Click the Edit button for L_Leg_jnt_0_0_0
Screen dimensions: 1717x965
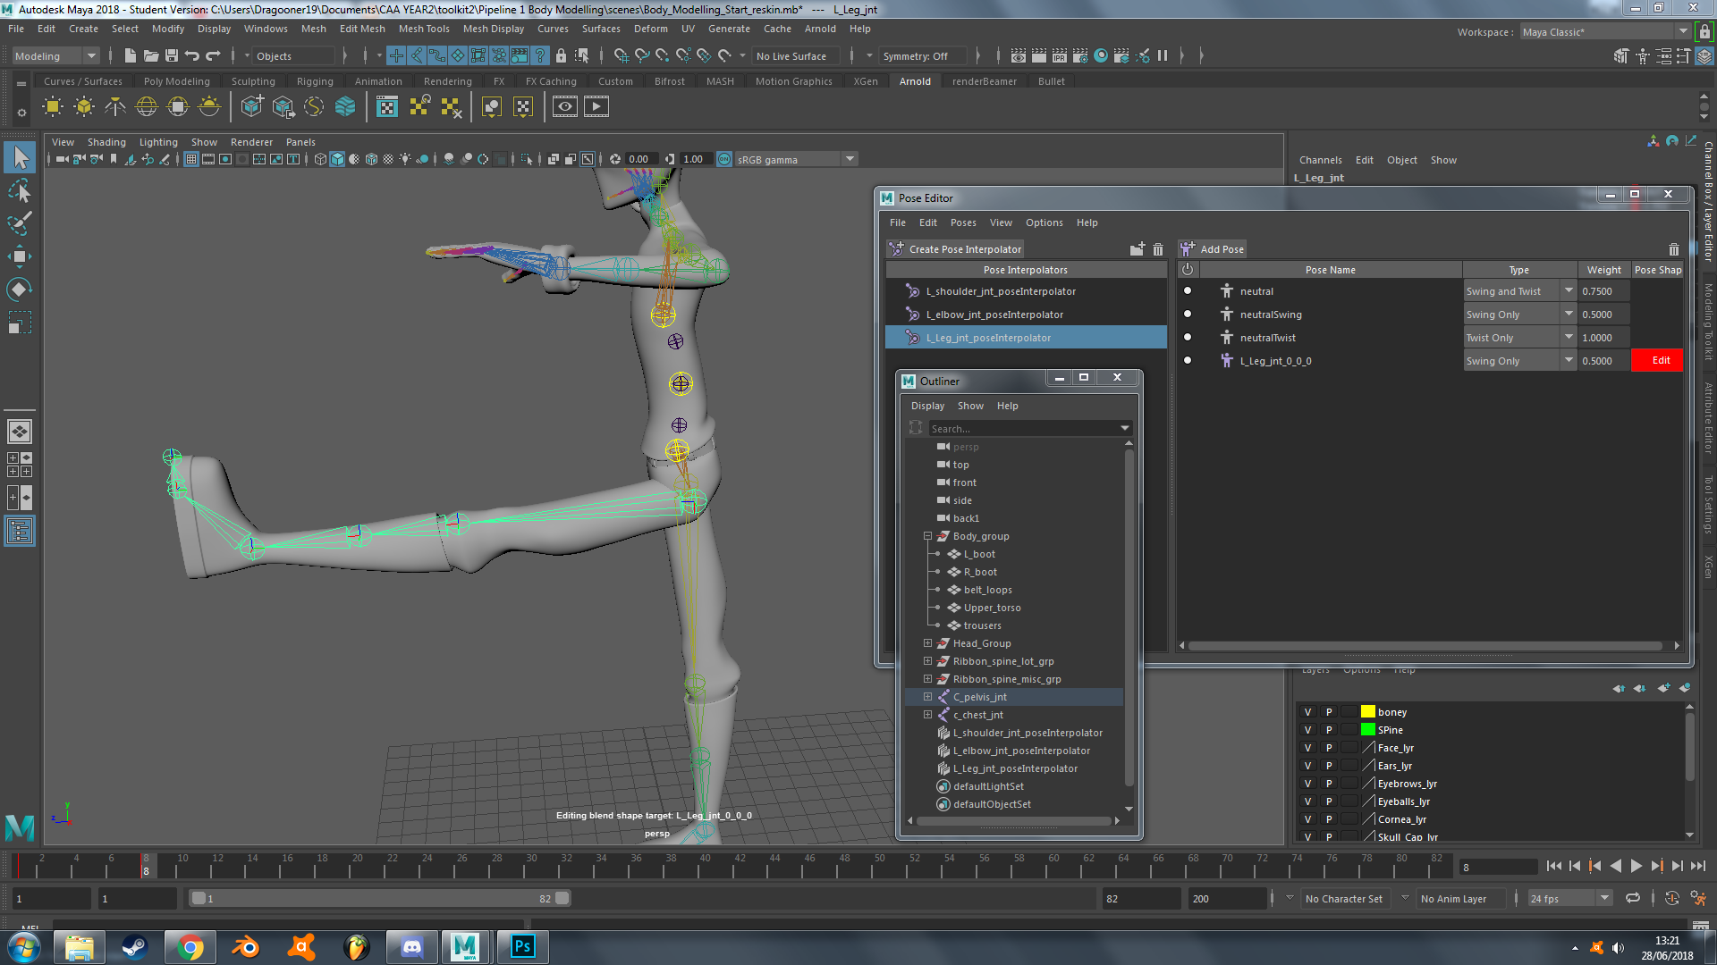[1658, 360]
